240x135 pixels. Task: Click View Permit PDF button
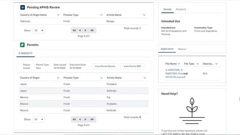132,66
